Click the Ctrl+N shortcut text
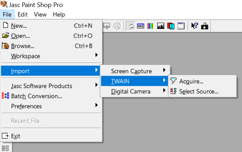Image resolution: width=242 pixels, height=152 pixels. click(83, 26)
